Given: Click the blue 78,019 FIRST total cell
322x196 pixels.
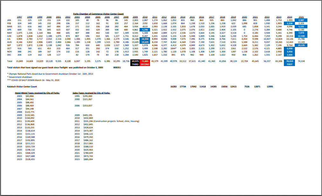Looking at the screenshot, I should pyautogui.click(x=290, y=62).
